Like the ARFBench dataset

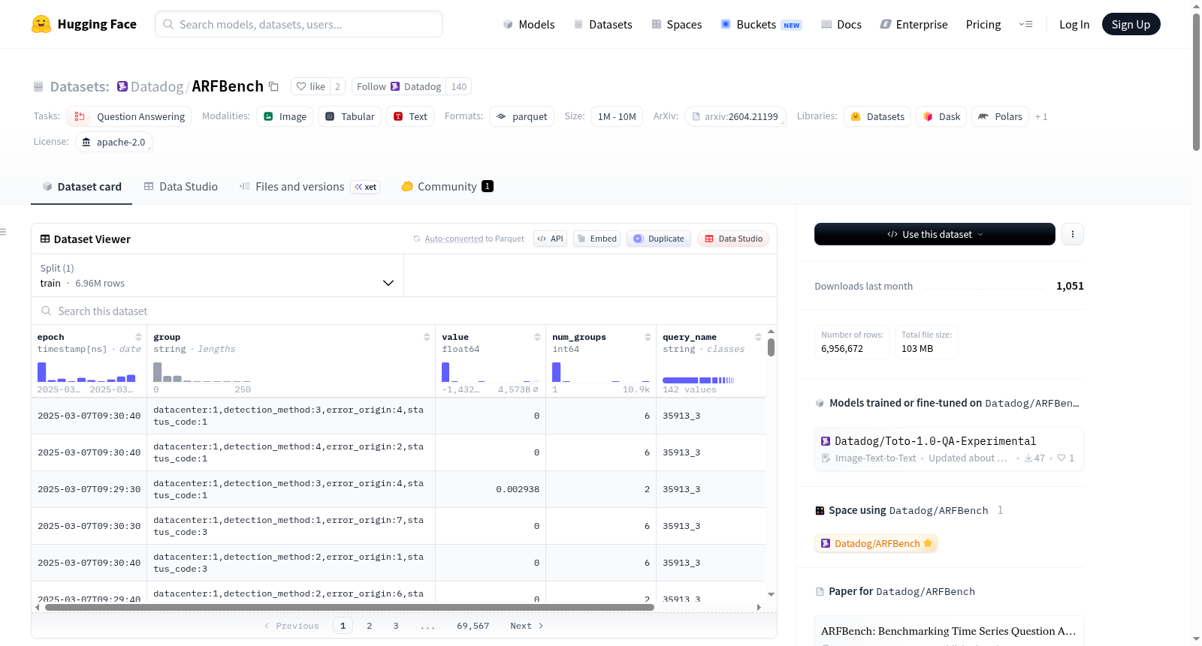[310, 87]
